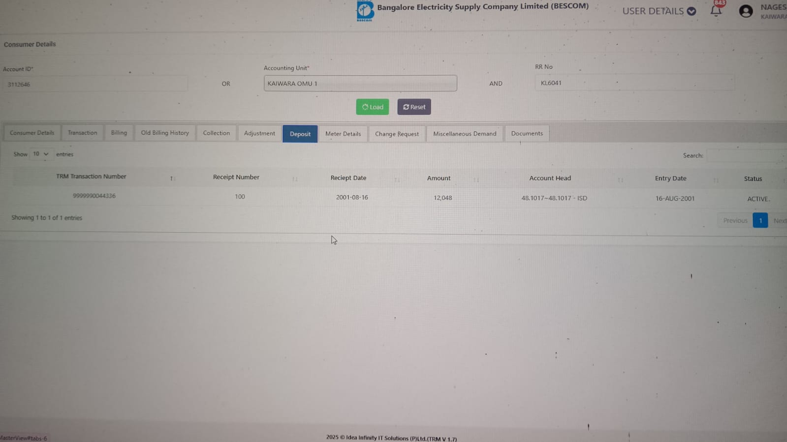
Task: Switch to the Transaction tab
Action: (82, 133)
